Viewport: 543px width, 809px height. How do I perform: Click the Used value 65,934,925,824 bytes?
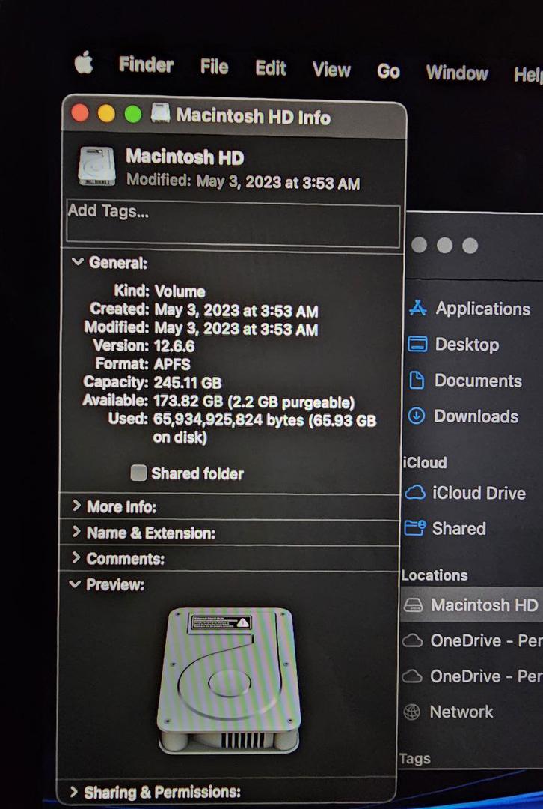coord(228,419)
